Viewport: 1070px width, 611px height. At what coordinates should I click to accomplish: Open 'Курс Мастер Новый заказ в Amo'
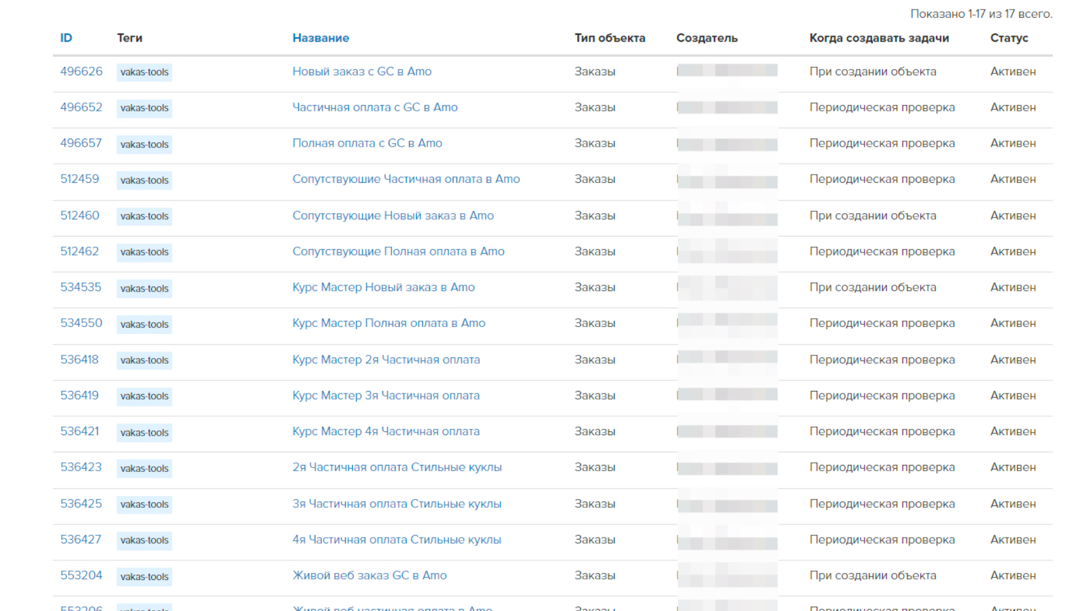[383, 287]
